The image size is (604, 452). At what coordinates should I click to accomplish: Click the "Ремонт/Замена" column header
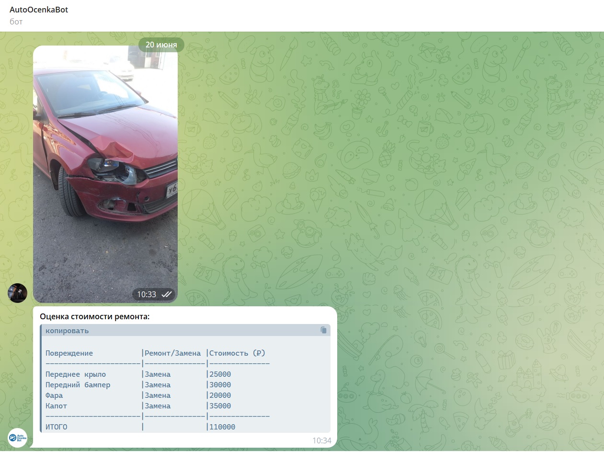173,353
